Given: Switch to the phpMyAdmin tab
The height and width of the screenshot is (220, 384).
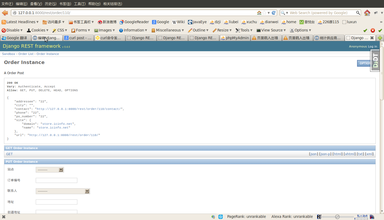Looking at the screenshot, I should pos(235,38).
